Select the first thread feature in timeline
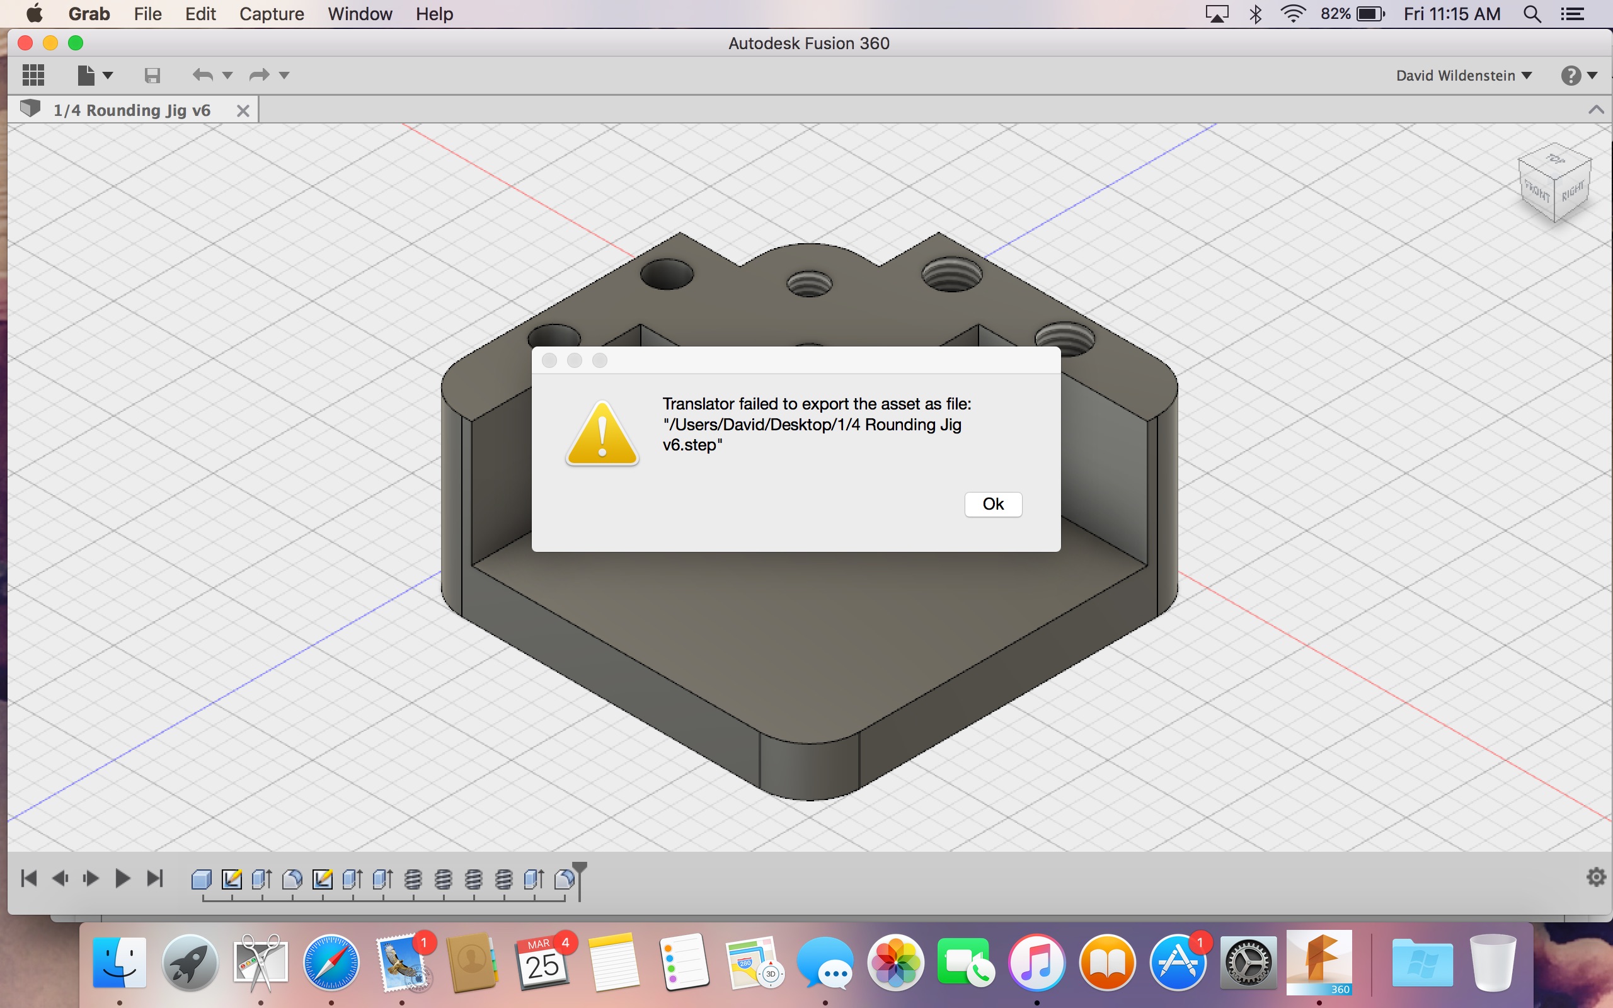The image size is (1613, 1008). (413, 879)
